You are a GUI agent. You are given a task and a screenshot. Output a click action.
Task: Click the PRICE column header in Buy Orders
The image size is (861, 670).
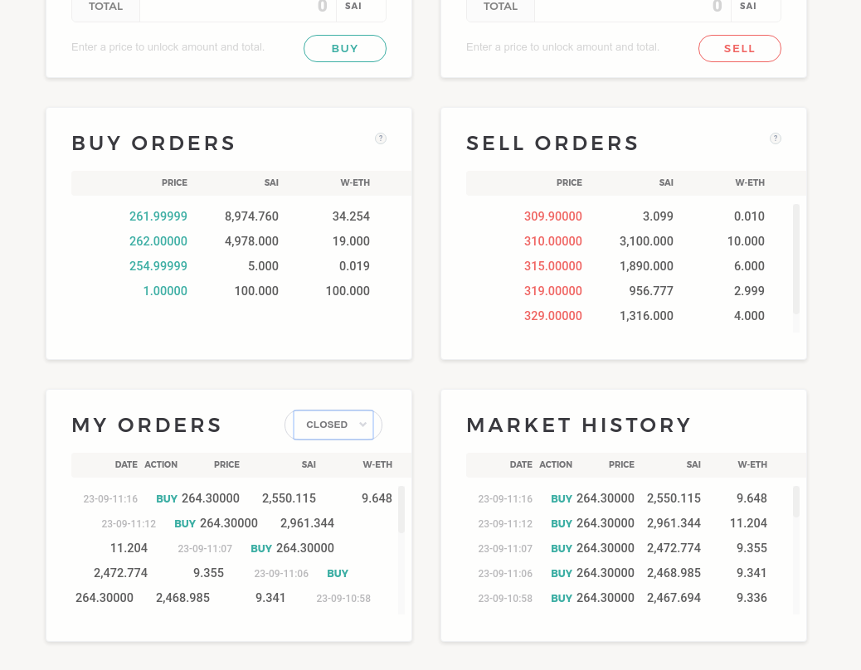174,182
